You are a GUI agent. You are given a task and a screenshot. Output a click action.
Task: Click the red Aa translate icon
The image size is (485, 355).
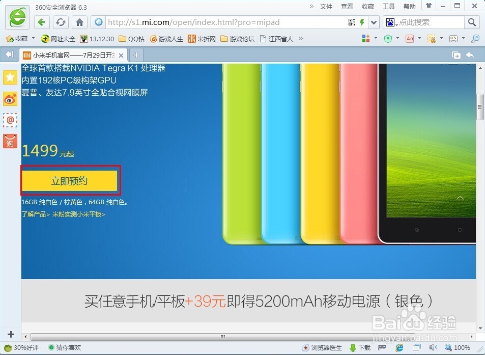[410, 38]
